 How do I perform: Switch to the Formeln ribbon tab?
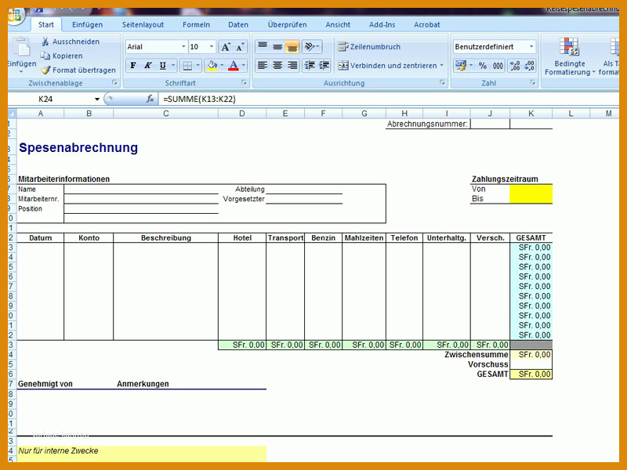196,25
